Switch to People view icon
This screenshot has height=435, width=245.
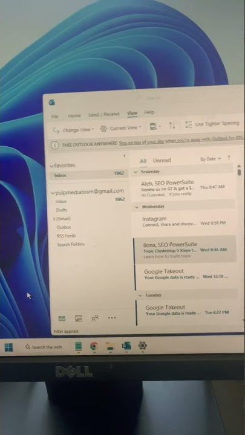click(95, 318)
